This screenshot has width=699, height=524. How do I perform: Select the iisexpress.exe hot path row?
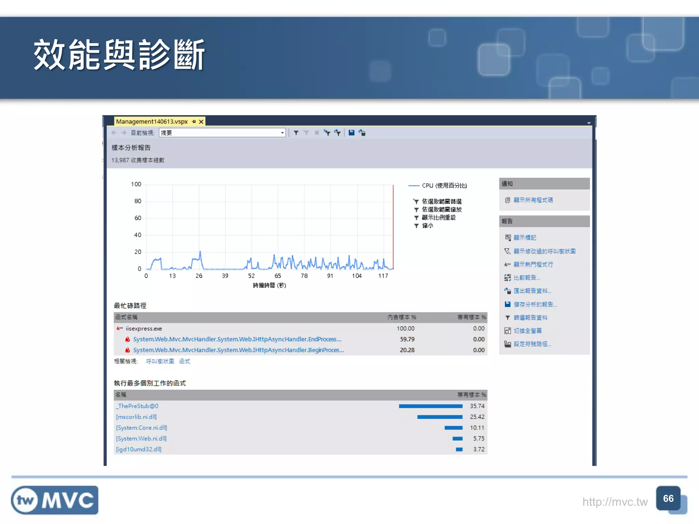[x=300, y=329]
